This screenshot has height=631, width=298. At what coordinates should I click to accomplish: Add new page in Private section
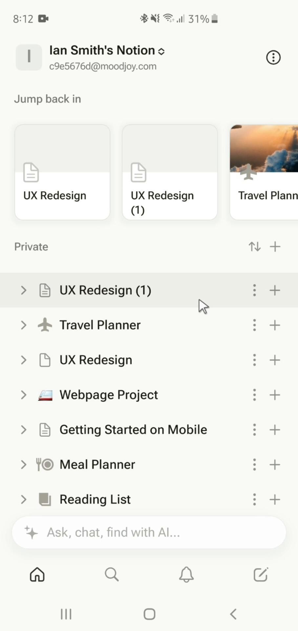(x=275, y=246)
